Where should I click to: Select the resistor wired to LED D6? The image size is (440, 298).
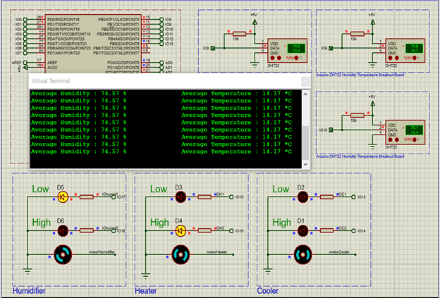point(87,230)
